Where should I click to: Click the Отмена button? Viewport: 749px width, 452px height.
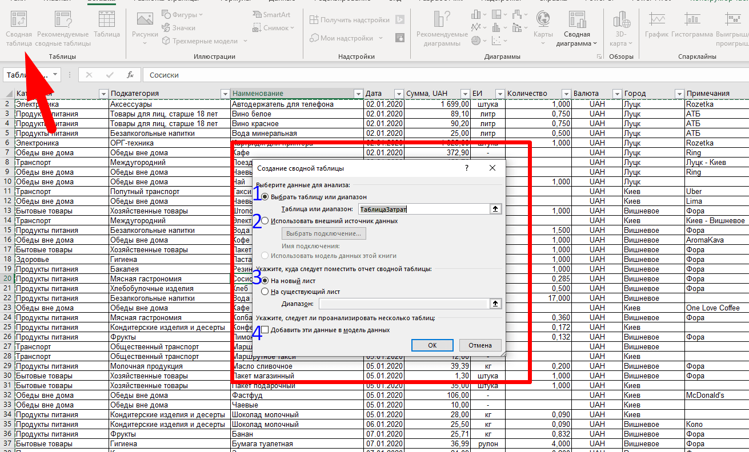point(480,345)
